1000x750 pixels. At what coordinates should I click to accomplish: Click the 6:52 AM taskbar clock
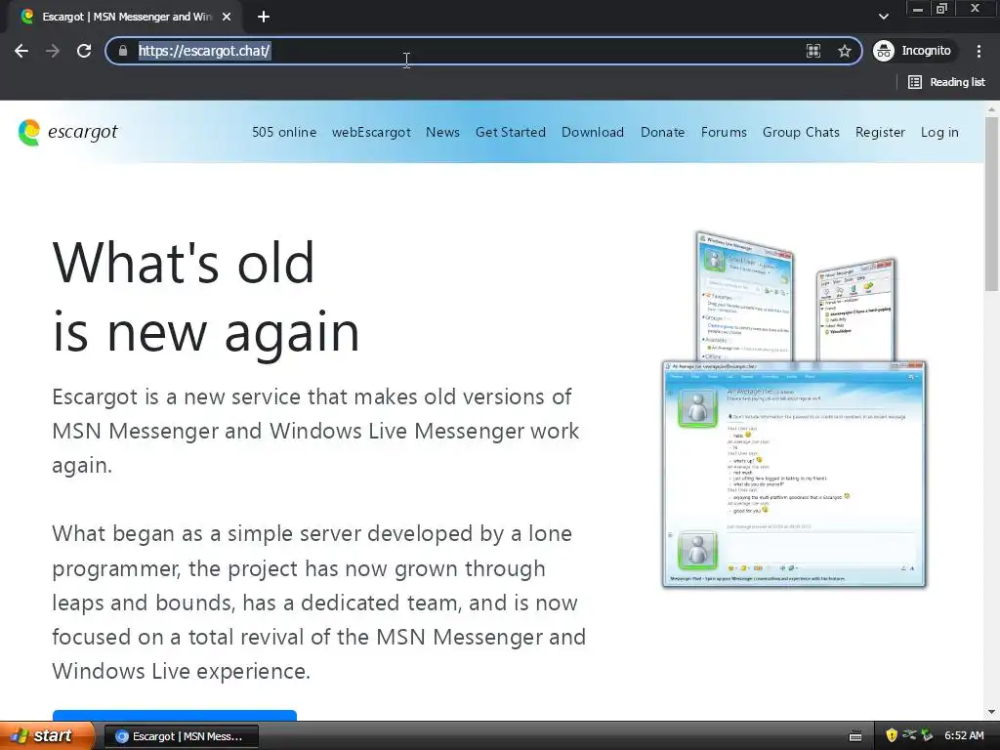click(x=964, y=735)
